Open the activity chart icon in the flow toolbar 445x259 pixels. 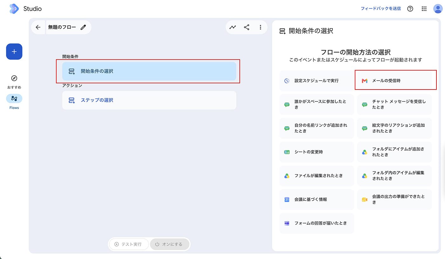tap(233, 27)
